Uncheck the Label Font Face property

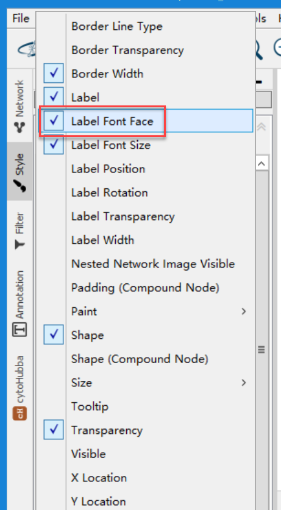click(54, 121)
